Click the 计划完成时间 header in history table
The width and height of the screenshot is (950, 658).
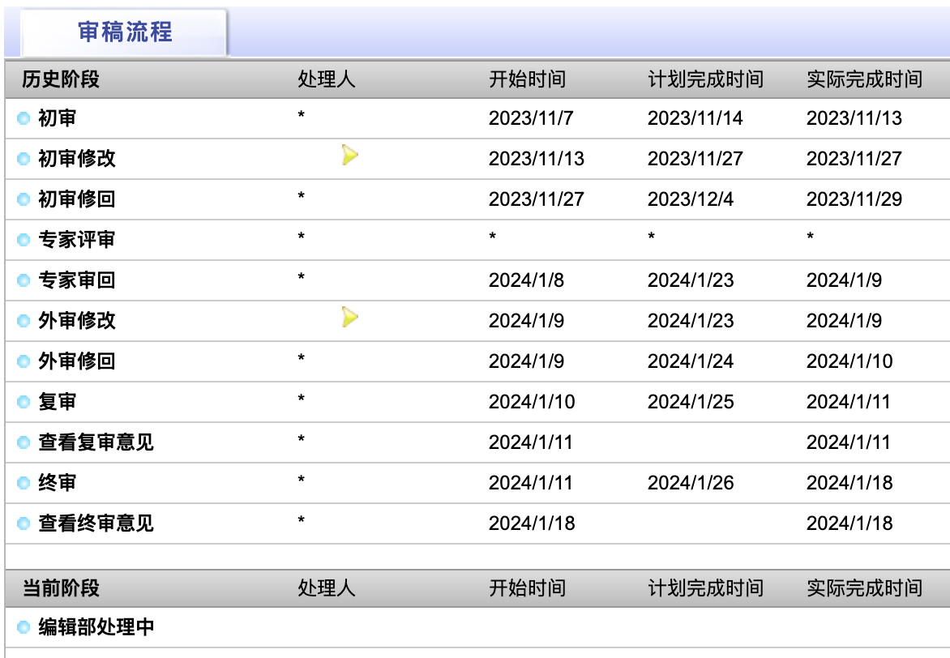tap(705, 79)
